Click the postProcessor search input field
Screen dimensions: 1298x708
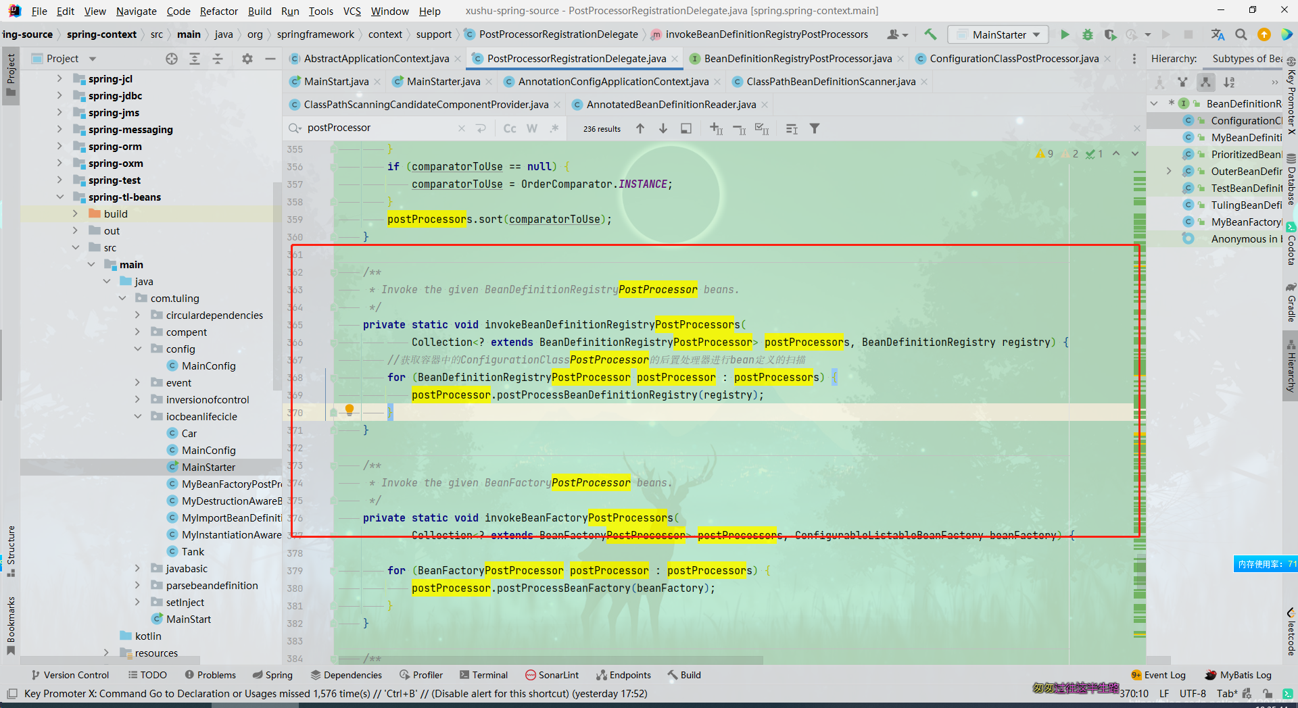[x=379, y=128]
